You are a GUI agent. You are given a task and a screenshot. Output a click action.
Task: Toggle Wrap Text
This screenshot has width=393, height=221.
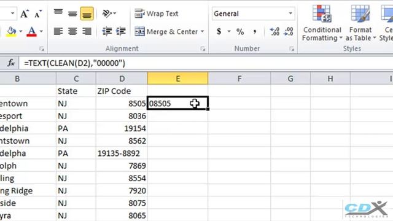click(157, 14)
